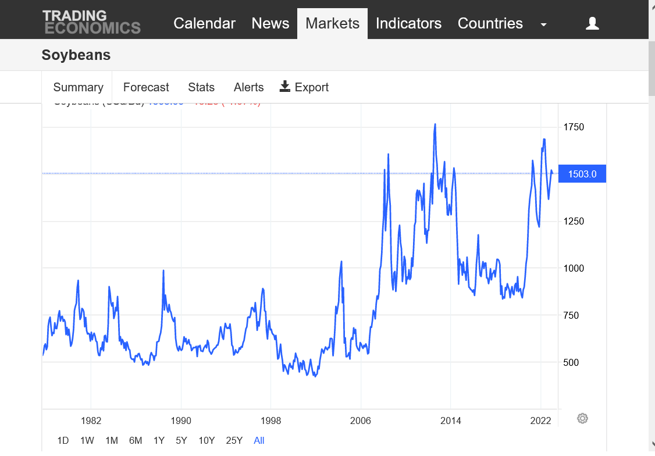Open chart settings gear icon
655x456 pixels.
pyautogui.click(x=582, y=418)
